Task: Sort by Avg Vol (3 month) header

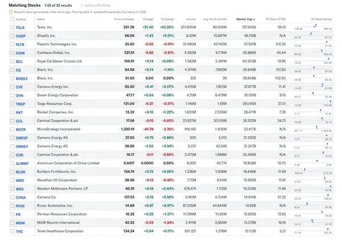Action: coord(215,19)
